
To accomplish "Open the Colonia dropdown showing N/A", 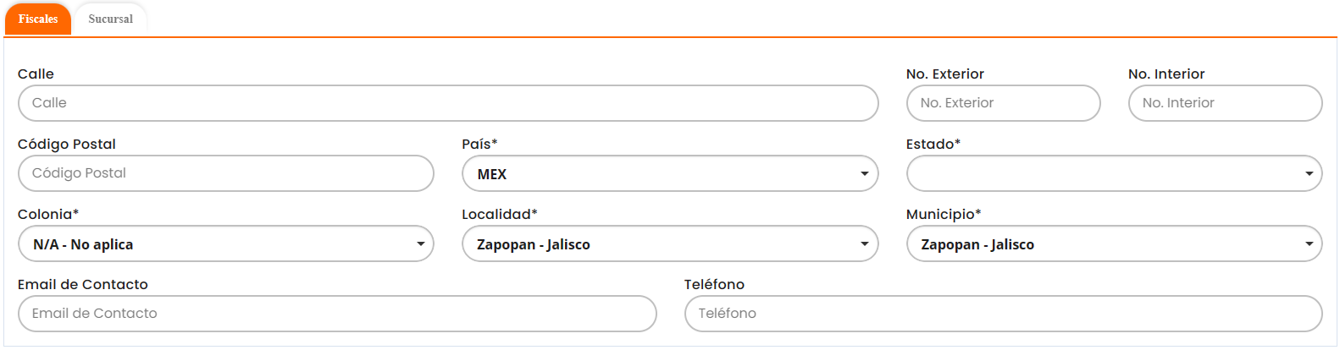I will (225, 244).
